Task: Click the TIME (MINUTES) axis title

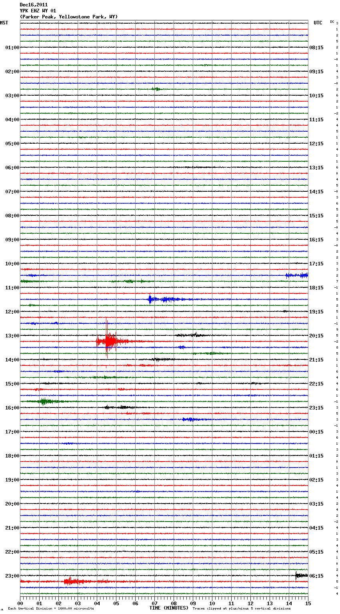Action: tap(169, 608)
